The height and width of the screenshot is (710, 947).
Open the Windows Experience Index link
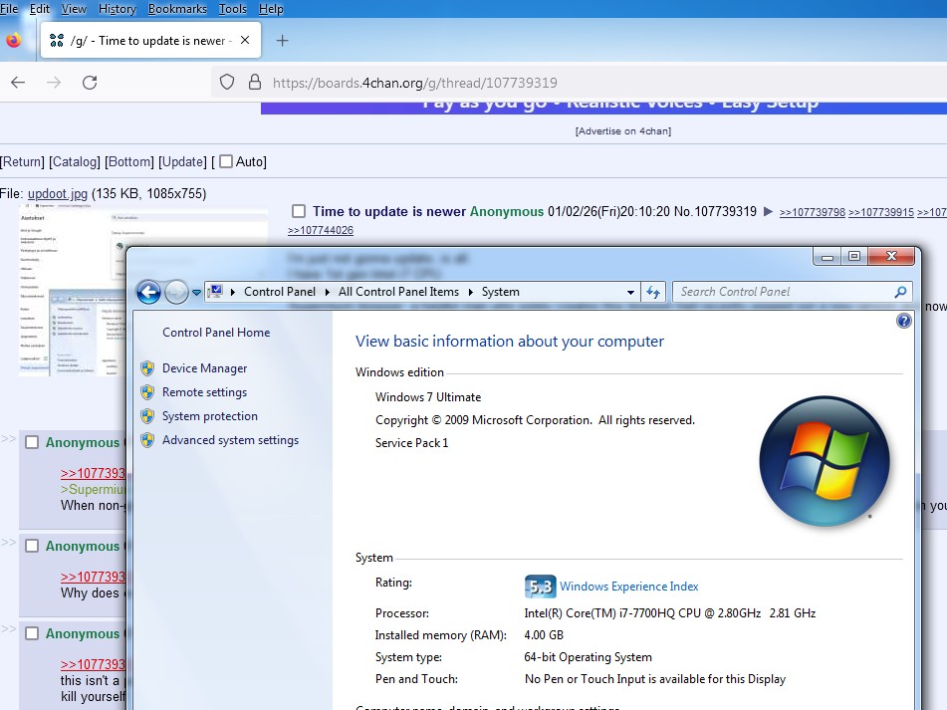click(x=628, y=587)
